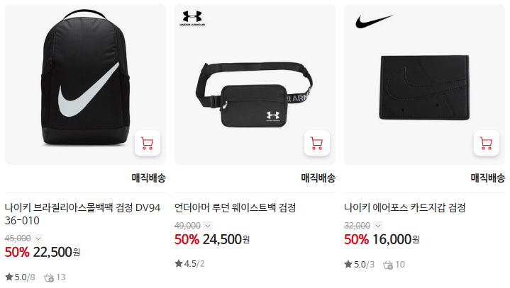Screen dimensions: 510x288
Task: Click the purchase count icon beside 13
Action: pos(49,277)
